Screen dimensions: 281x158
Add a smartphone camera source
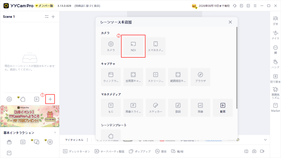coord(156,46)
